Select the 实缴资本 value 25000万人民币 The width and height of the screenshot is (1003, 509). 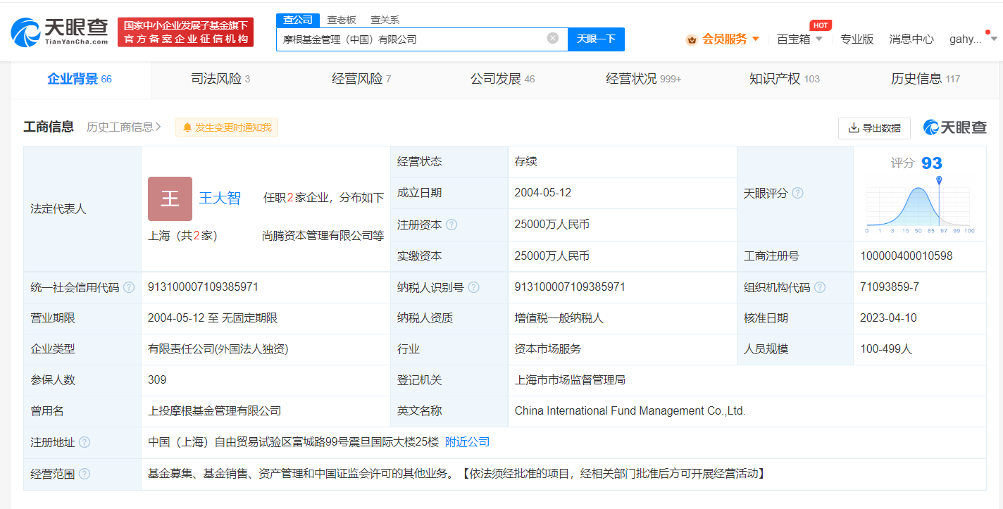552,256
